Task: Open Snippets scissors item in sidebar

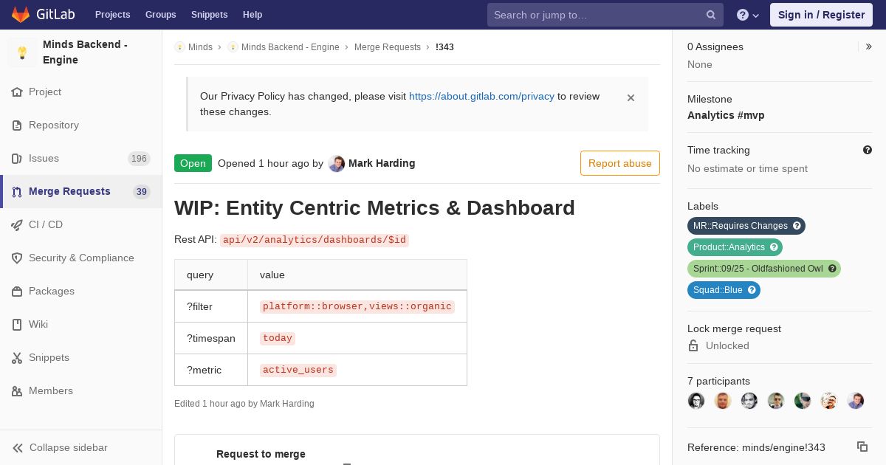Action: (x=81, y=357)
